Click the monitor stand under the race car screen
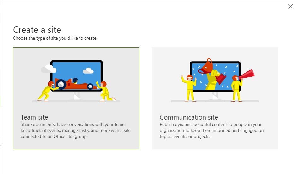The height and width of the screenshot is (174, 297). 76,97
